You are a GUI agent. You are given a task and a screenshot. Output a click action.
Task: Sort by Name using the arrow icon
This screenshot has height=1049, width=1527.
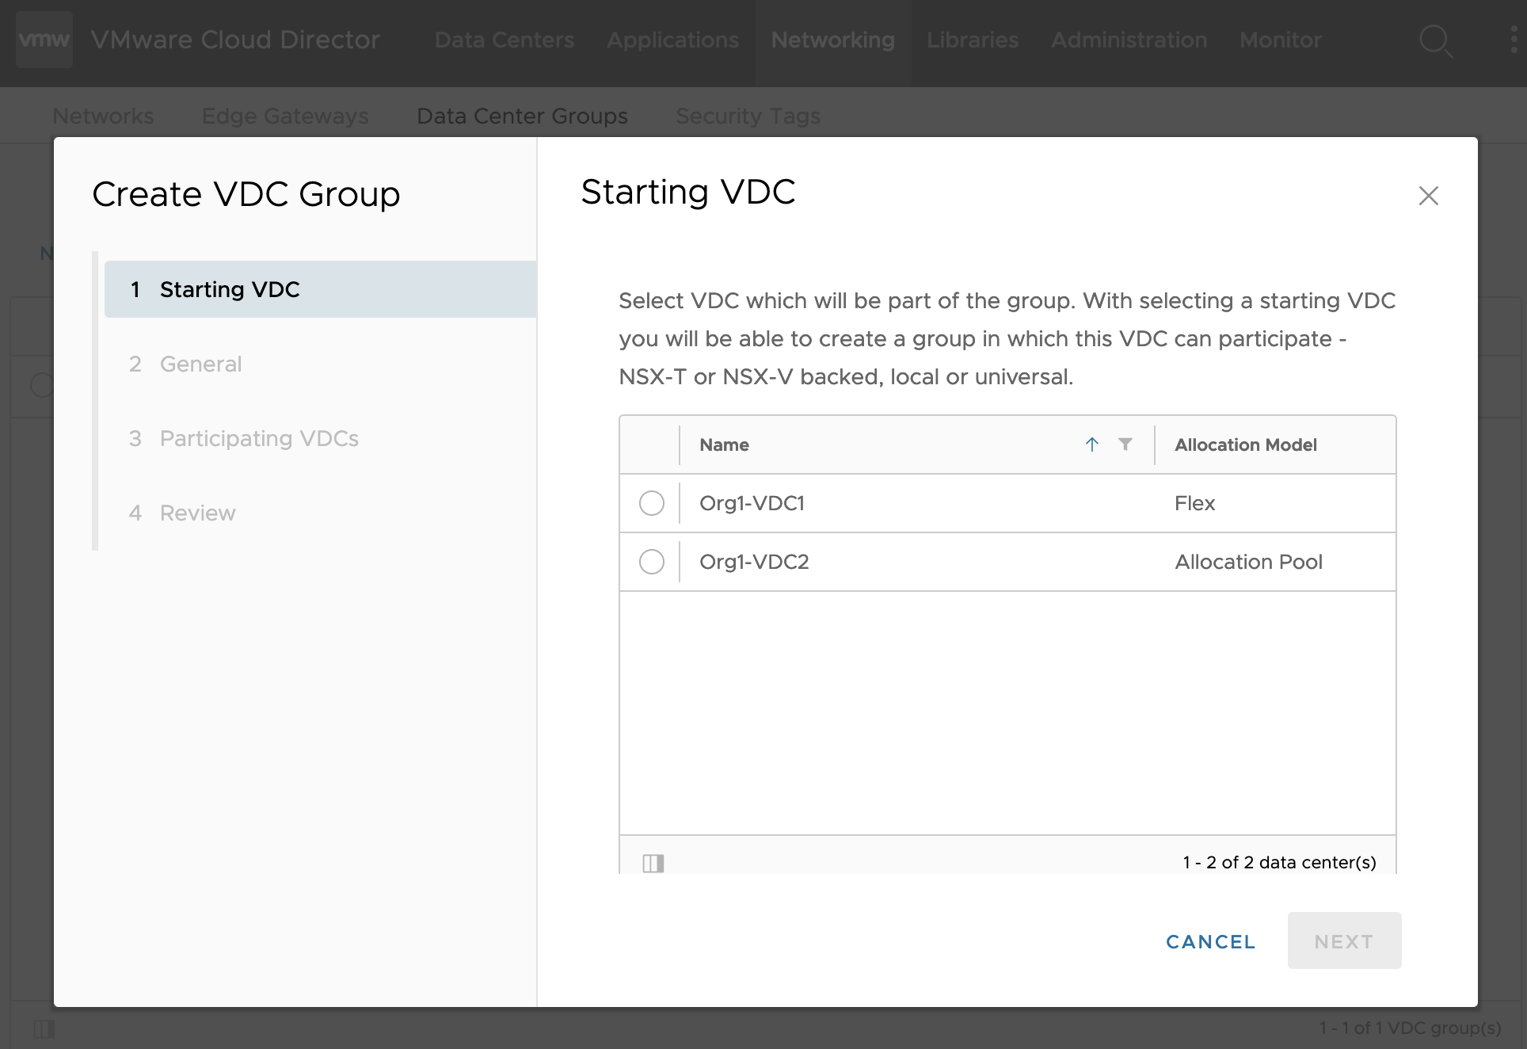(x=1091, y=444)
